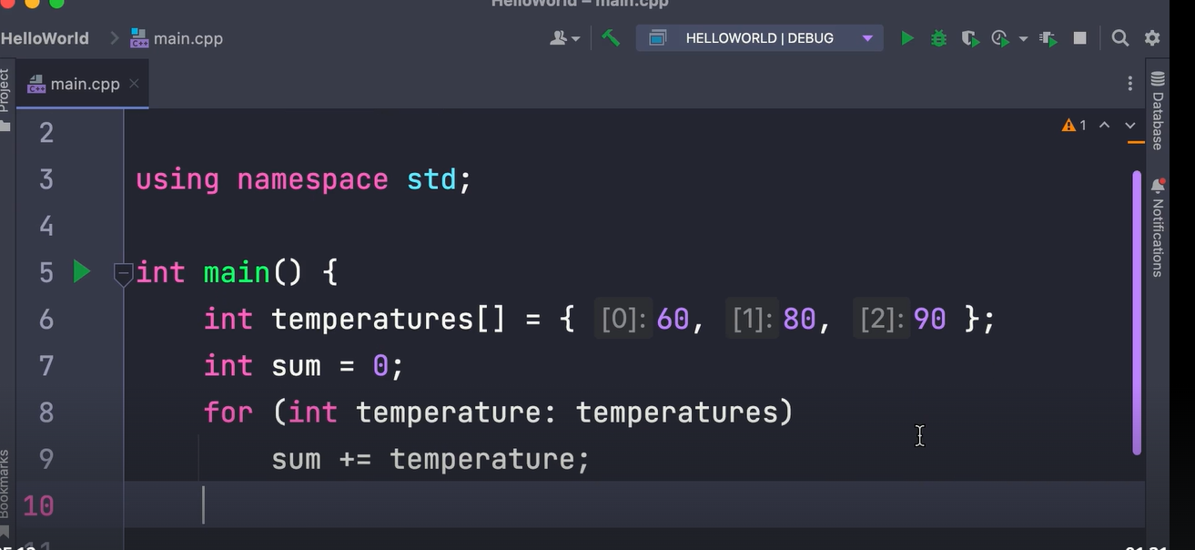
Task: Open the user account dropdown
Action: [x=564, y=38]
